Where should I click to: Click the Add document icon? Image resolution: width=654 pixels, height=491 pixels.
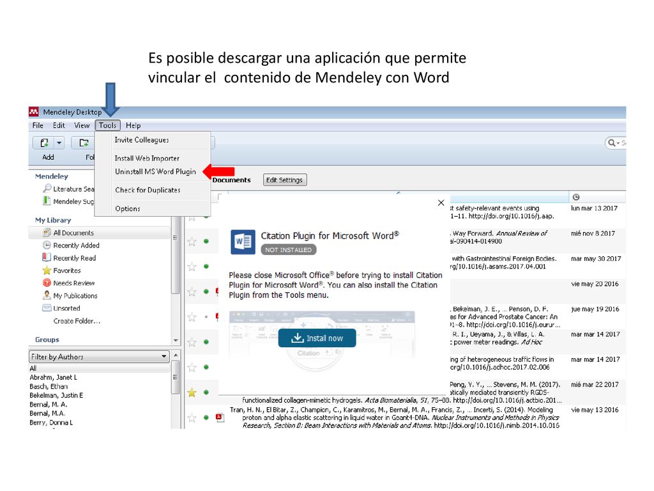[x=44, y=143]
